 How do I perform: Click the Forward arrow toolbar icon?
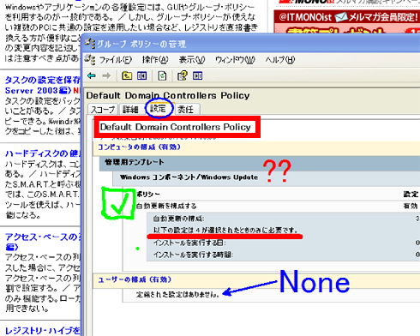pos(106,75)
